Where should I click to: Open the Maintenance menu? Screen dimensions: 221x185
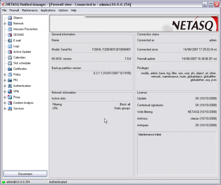coord(30,10)
